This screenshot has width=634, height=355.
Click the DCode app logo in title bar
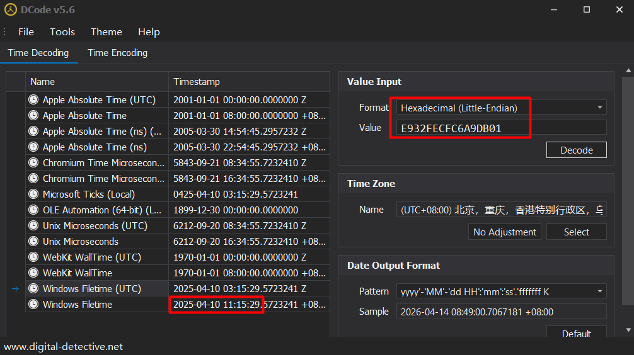click(11, 9)
